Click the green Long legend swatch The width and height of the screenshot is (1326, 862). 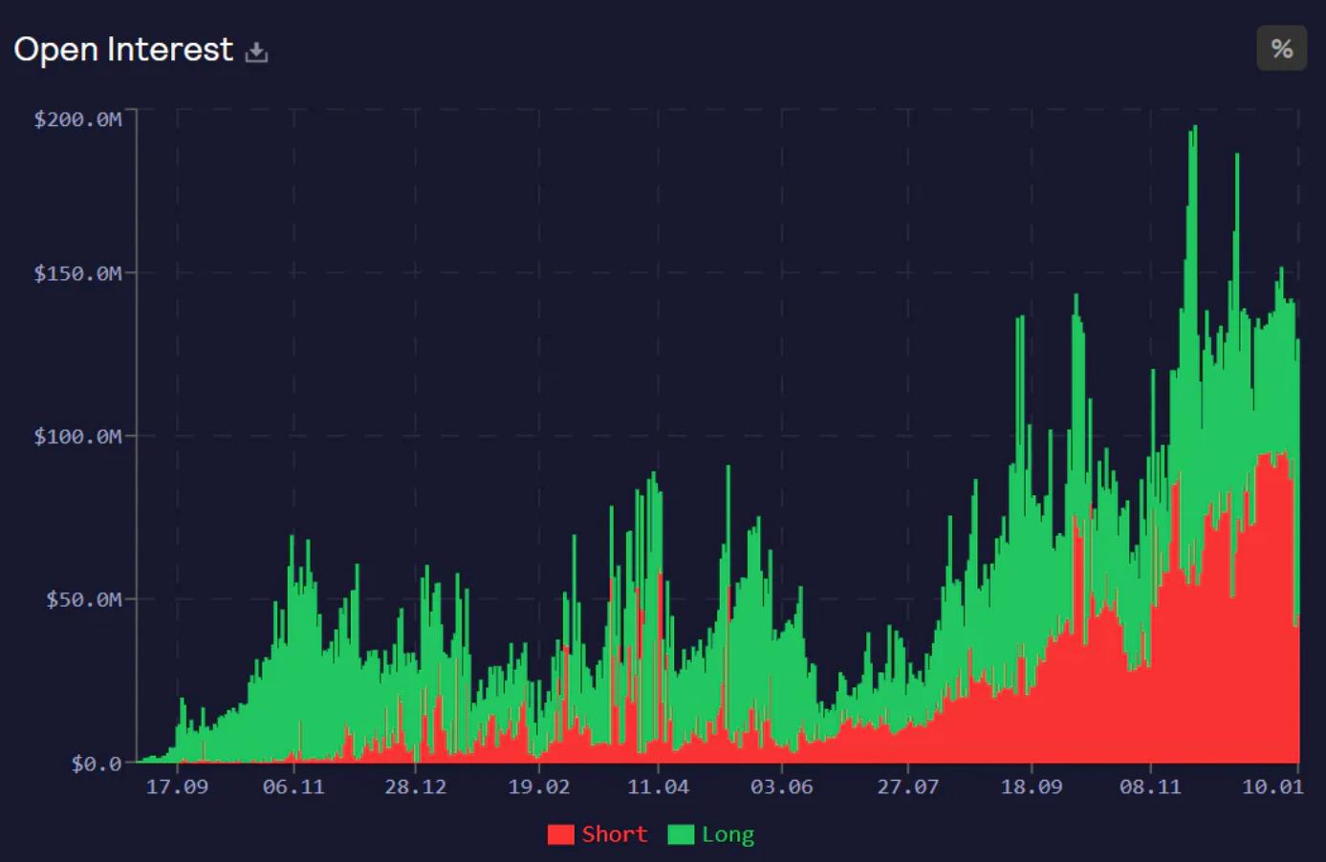click(x=681, y=834)
